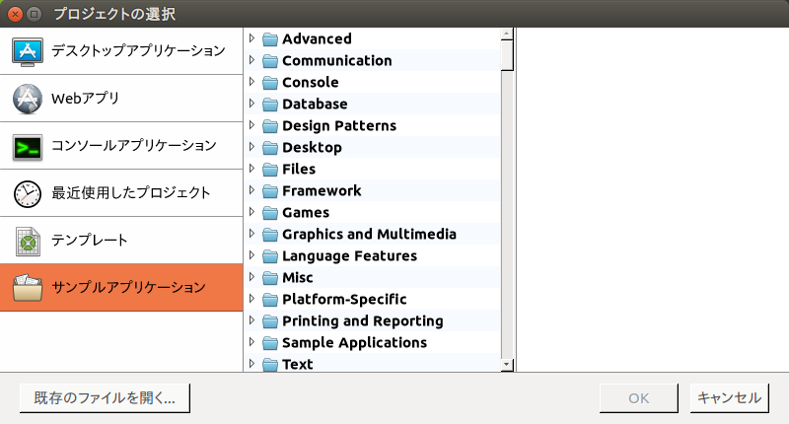789x424 pixels.
Task: Click the Platform-Specific folder icon
Action: pos(270,300)
